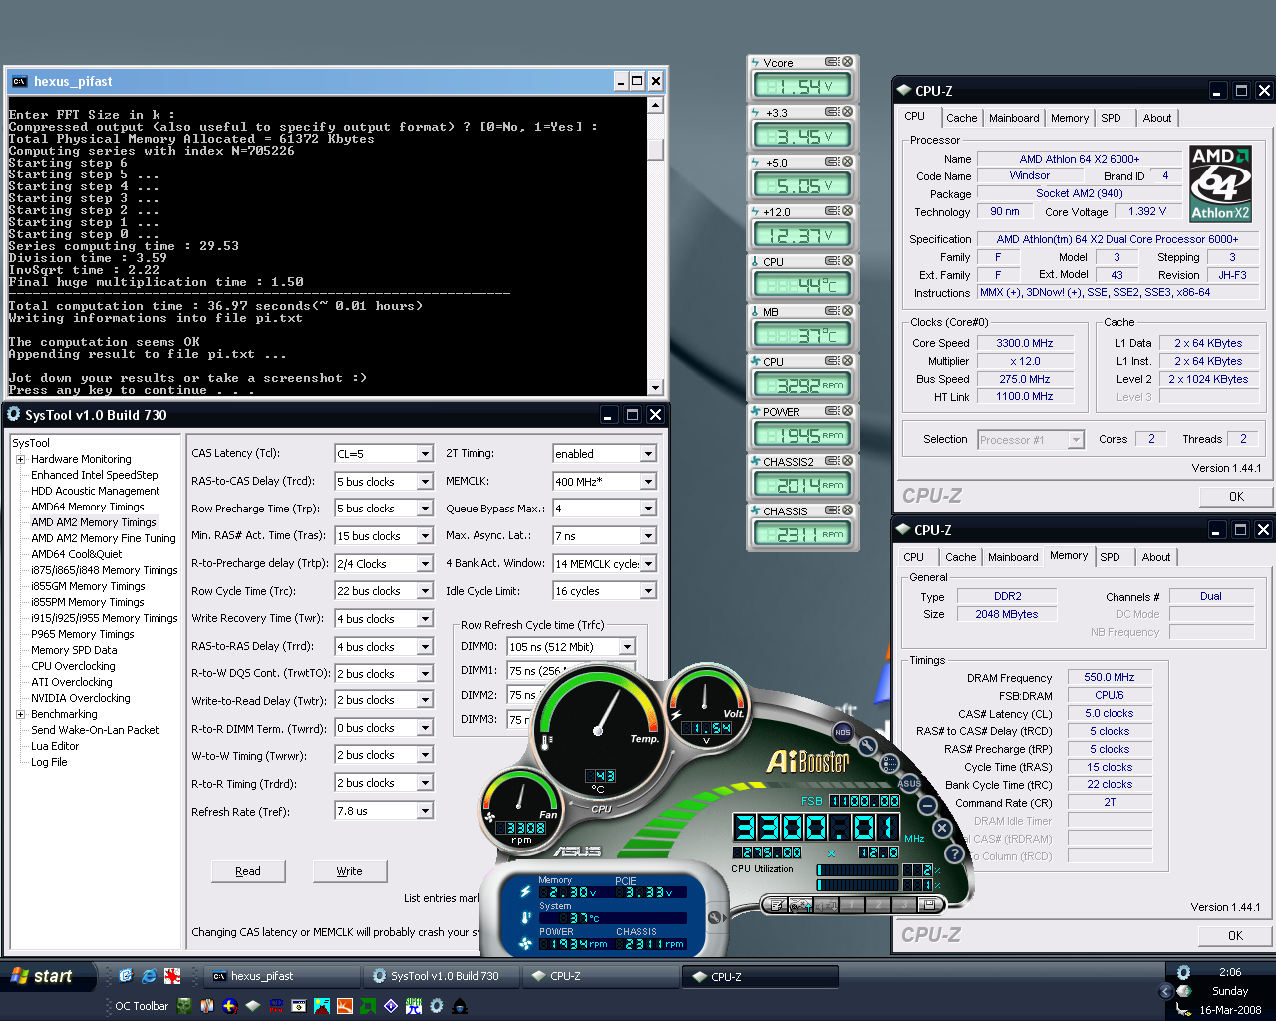Open the Mainboard tab in upper CPU-Z

point(1014,118)
